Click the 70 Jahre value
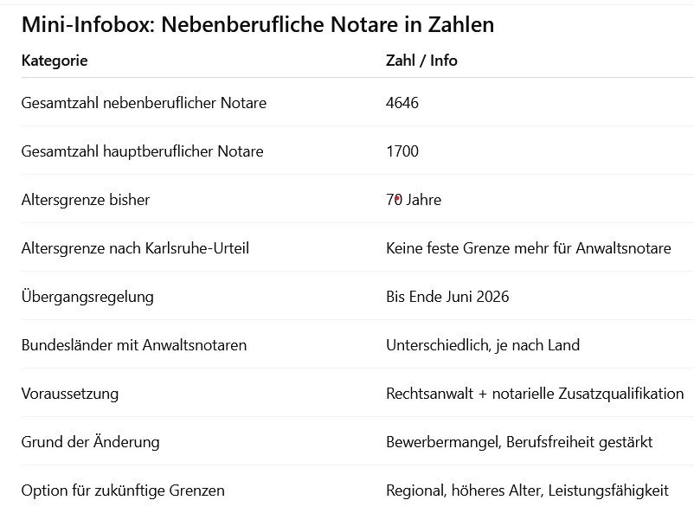 414,200
